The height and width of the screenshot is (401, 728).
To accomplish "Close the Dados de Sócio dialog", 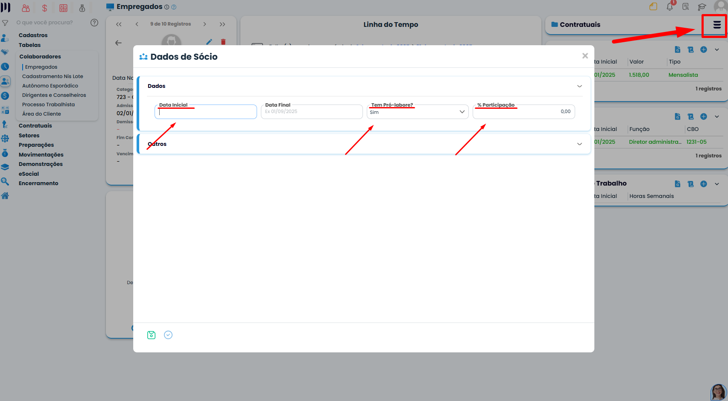I will click(x=585, y=56).
